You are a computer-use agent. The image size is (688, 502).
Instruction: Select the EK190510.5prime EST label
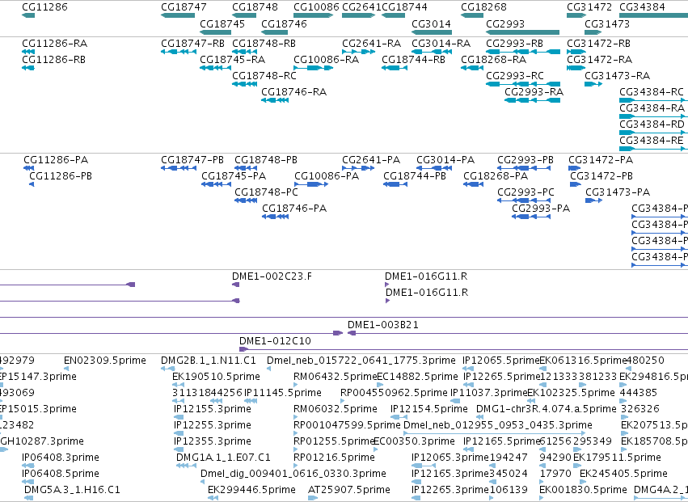tap(217, 377)
